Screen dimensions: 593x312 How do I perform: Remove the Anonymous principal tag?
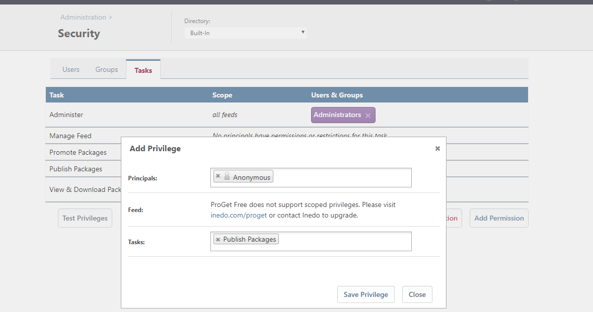pos(218,176)
